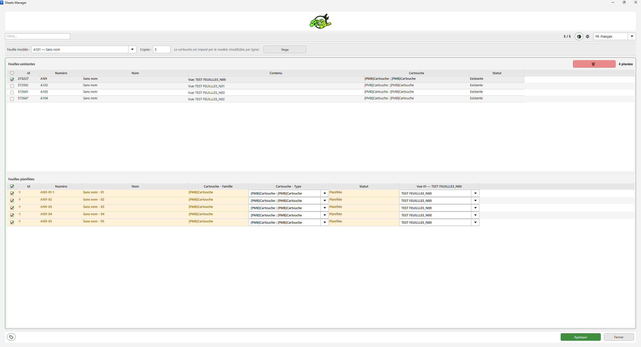Uncheck planned sheet A101-05 checkbox
641x347 pixels.
12,222
